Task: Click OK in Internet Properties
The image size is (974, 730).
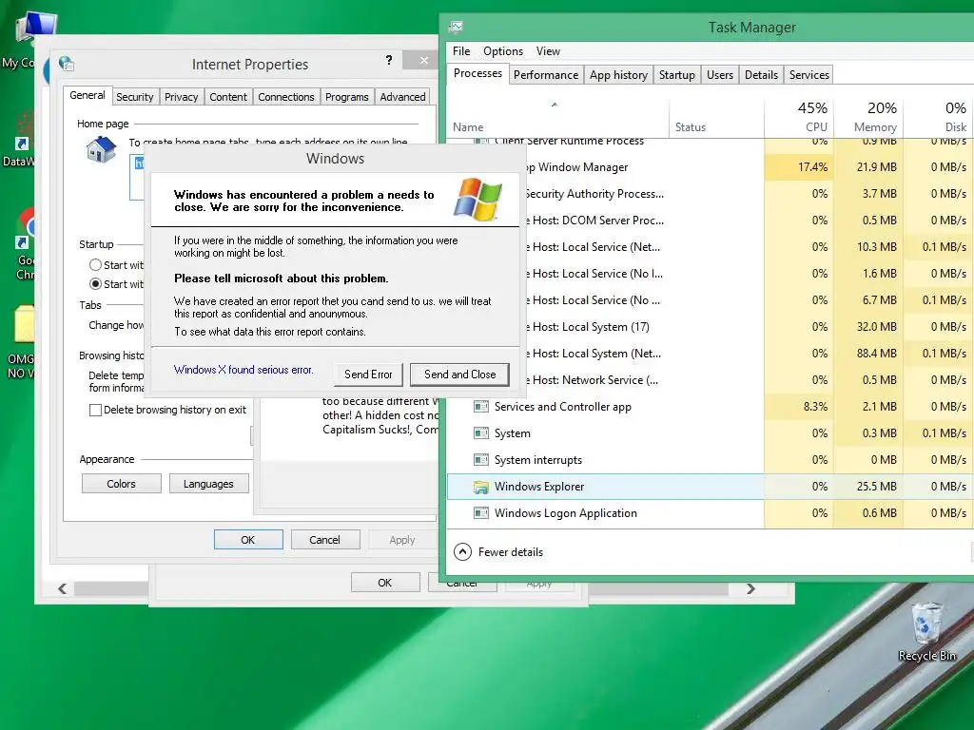Action: [248, 540]
